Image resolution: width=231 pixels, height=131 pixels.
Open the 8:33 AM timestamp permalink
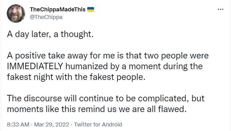[x=18, y=124]
